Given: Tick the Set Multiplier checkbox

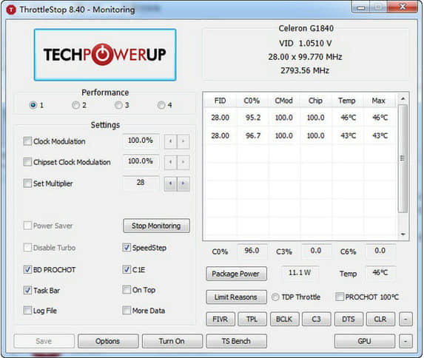Looking at the screenshot, I should [27, 183].
